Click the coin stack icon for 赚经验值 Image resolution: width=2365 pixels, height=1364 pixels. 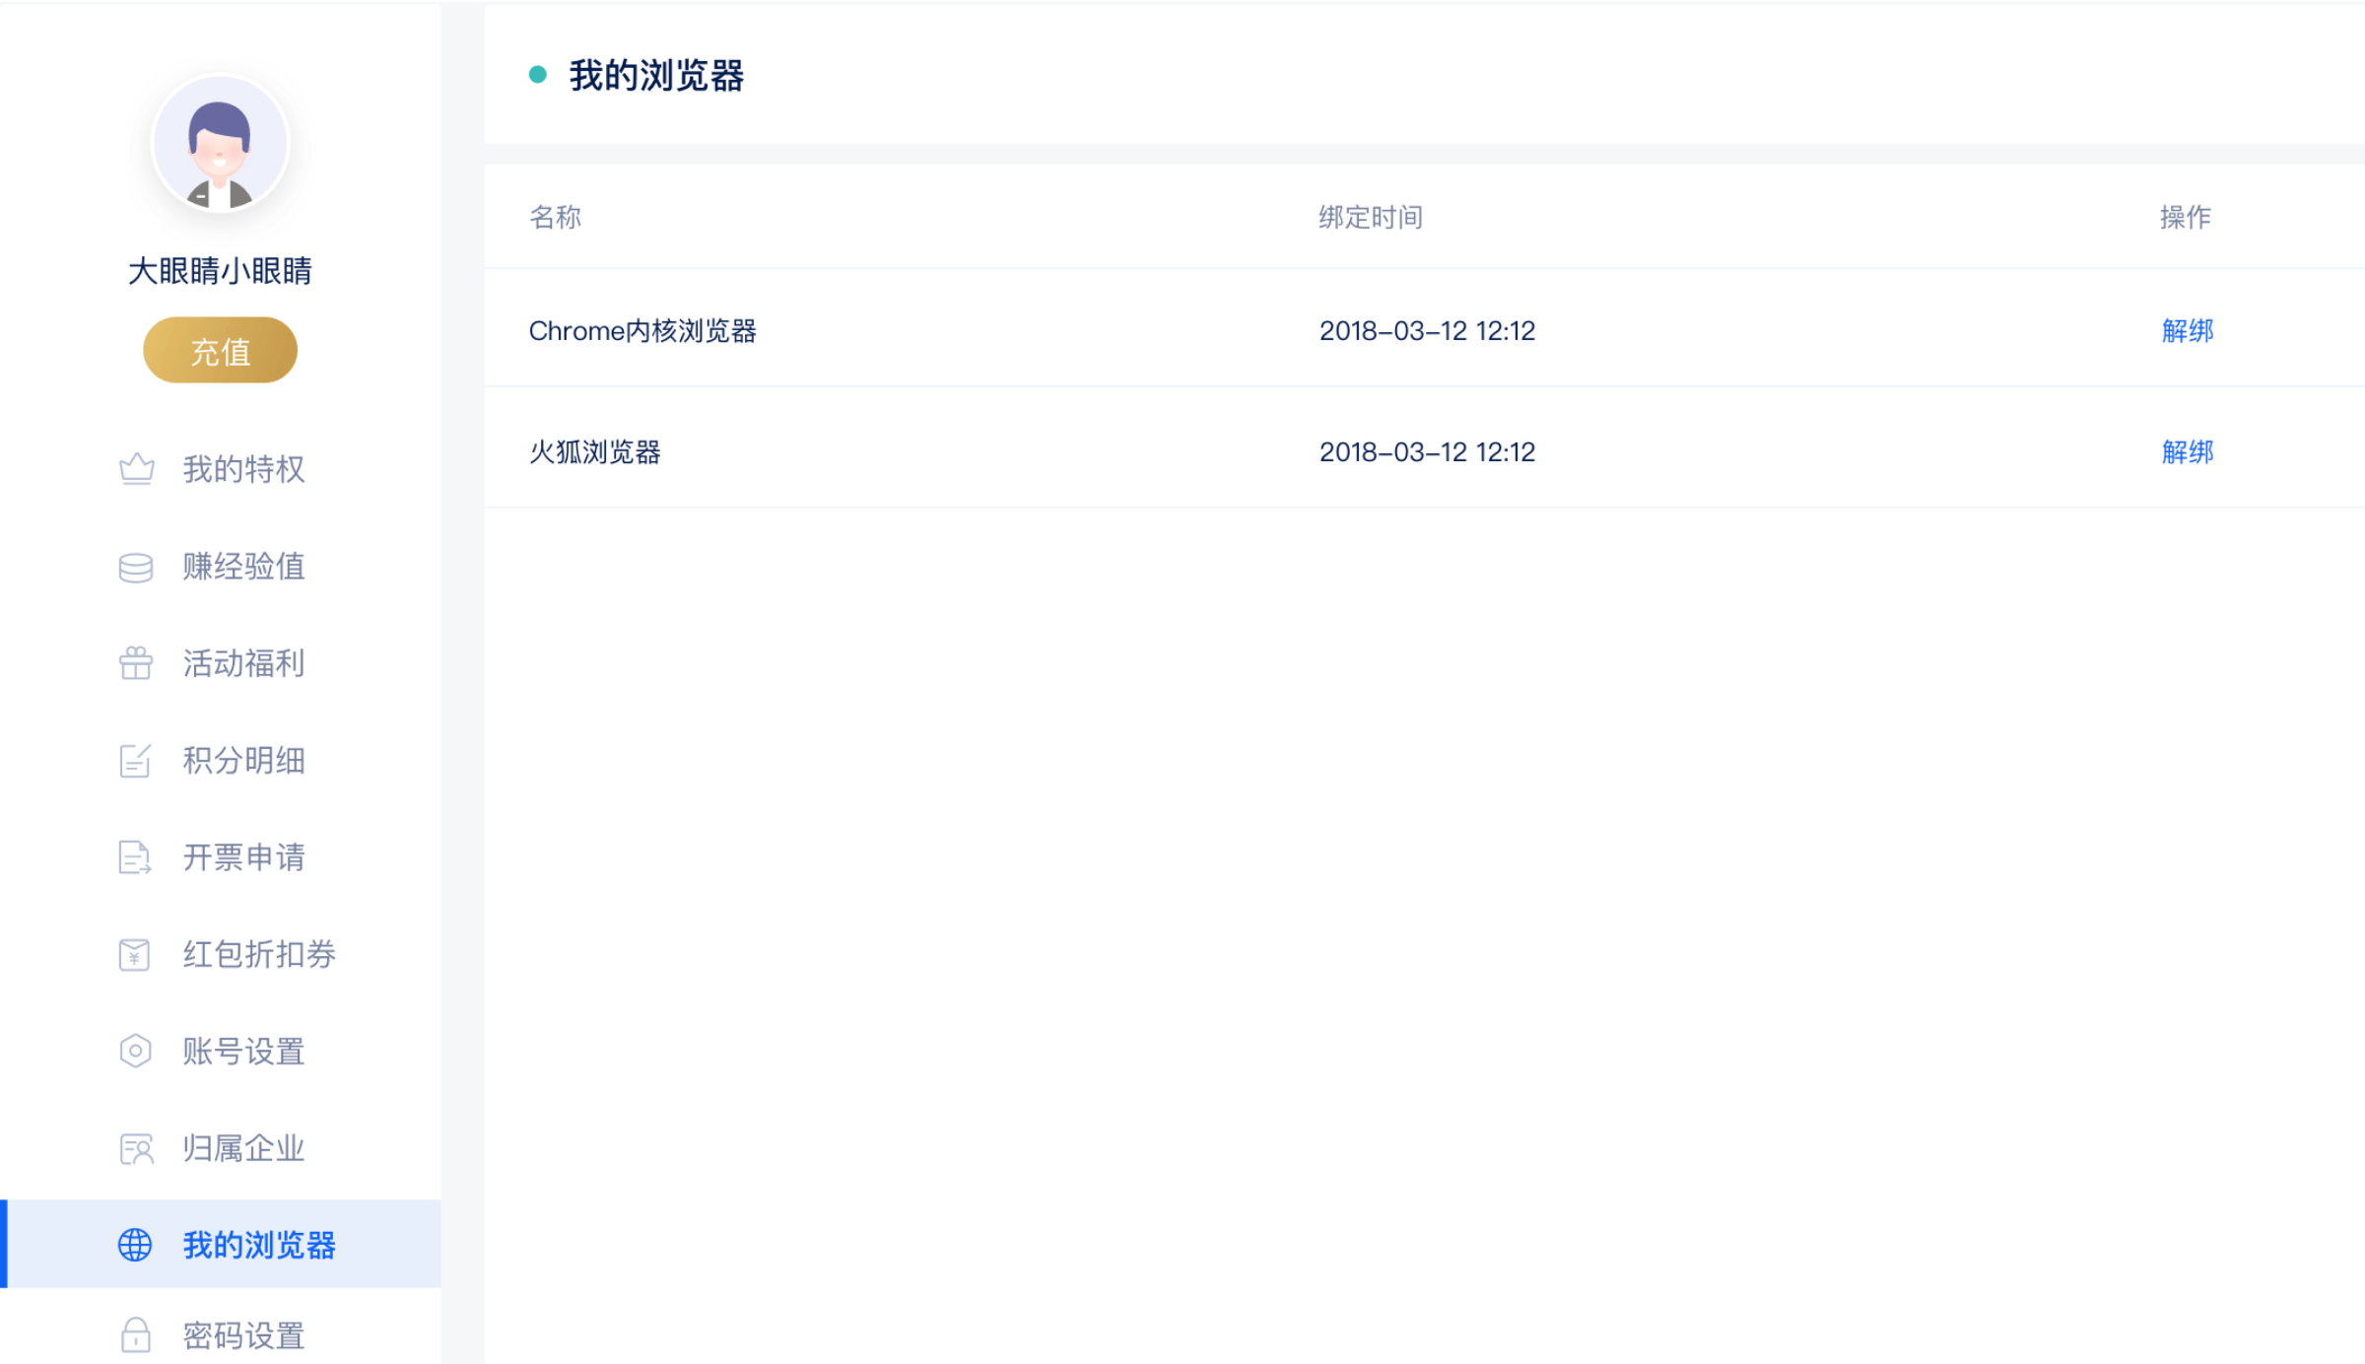136,567
